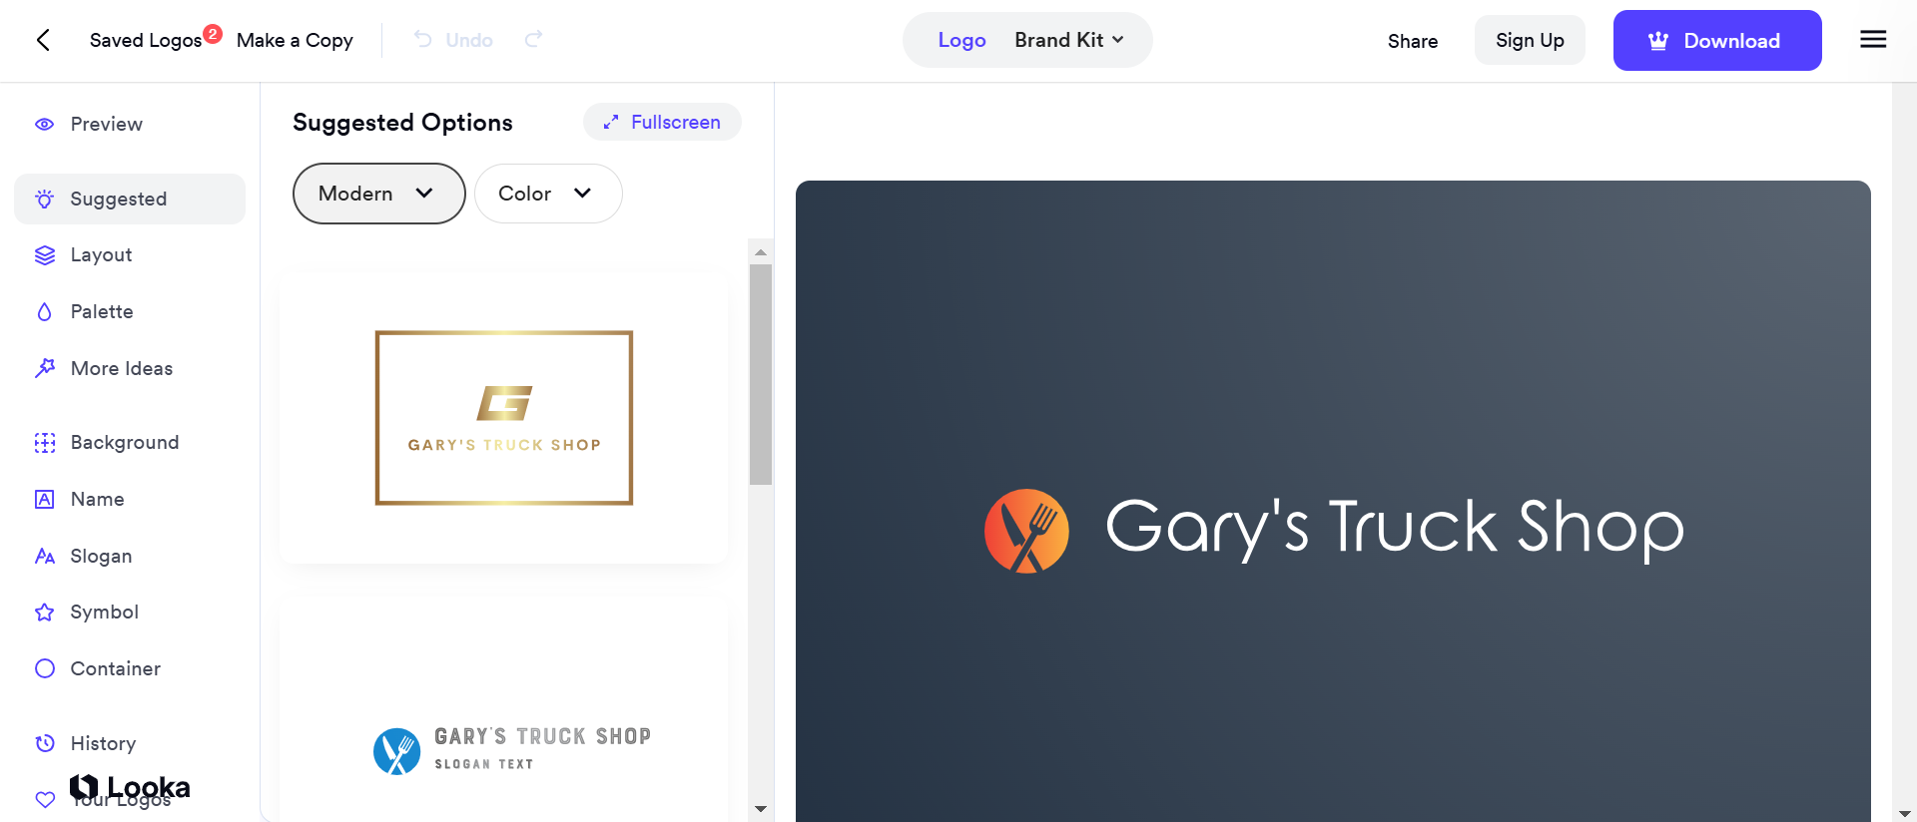Screen dimensions: 1917x822
Task: Click the Palette droplet icon
Action: [45, 312]
